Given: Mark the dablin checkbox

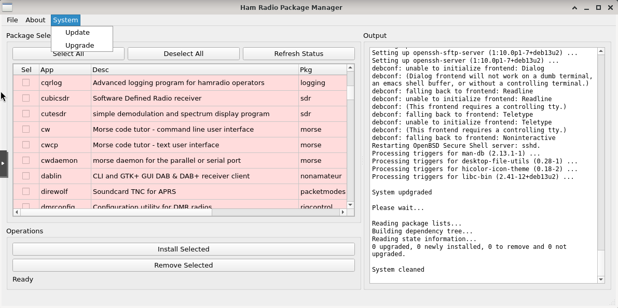Looking at the screenshot, I should click(26, 176).
